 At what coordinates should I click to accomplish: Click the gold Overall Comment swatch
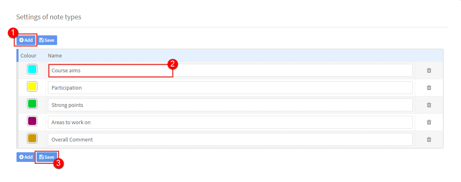tap(32, 138)
